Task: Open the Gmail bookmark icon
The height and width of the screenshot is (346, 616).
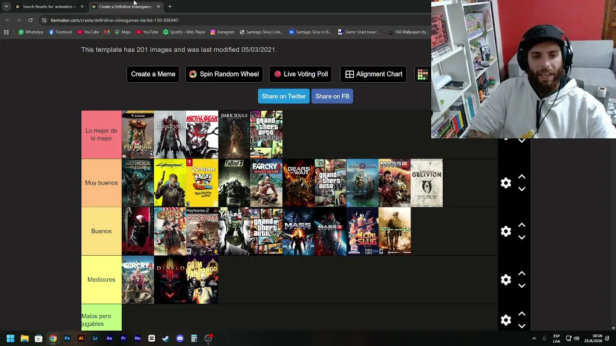Action: (107, 32)
